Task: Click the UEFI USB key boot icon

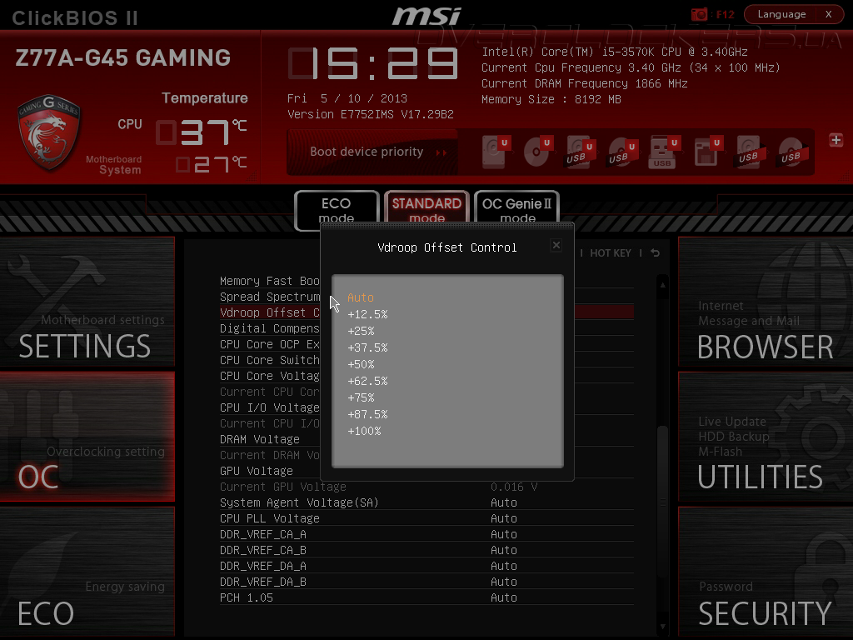Action: tap(664, 152)
